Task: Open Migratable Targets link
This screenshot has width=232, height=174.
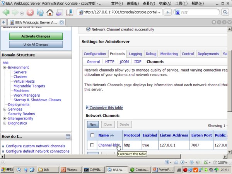Action: point(29,86)
